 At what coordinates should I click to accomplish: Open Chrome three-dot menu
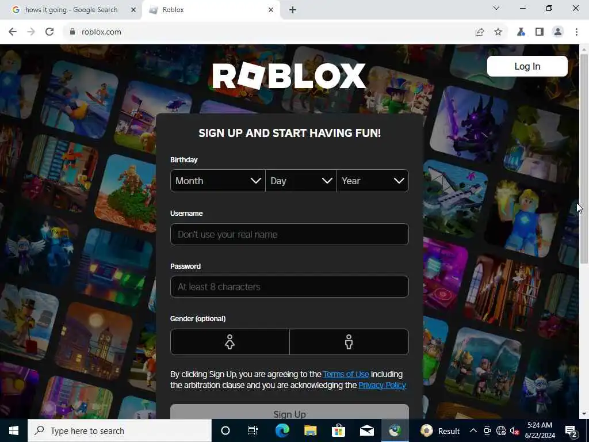[576, 32]
